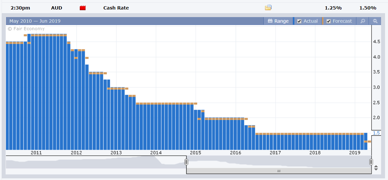Click the May 2010 — Jun 2019 date range title

click(35, 21)
